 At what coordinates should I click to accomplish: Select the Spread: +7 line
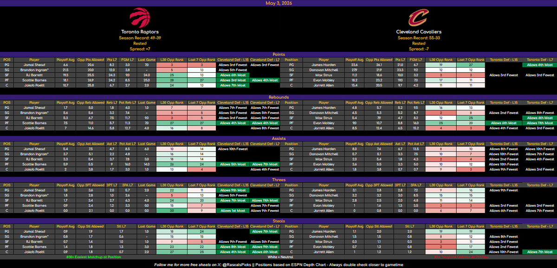click(x=140, y=49)
